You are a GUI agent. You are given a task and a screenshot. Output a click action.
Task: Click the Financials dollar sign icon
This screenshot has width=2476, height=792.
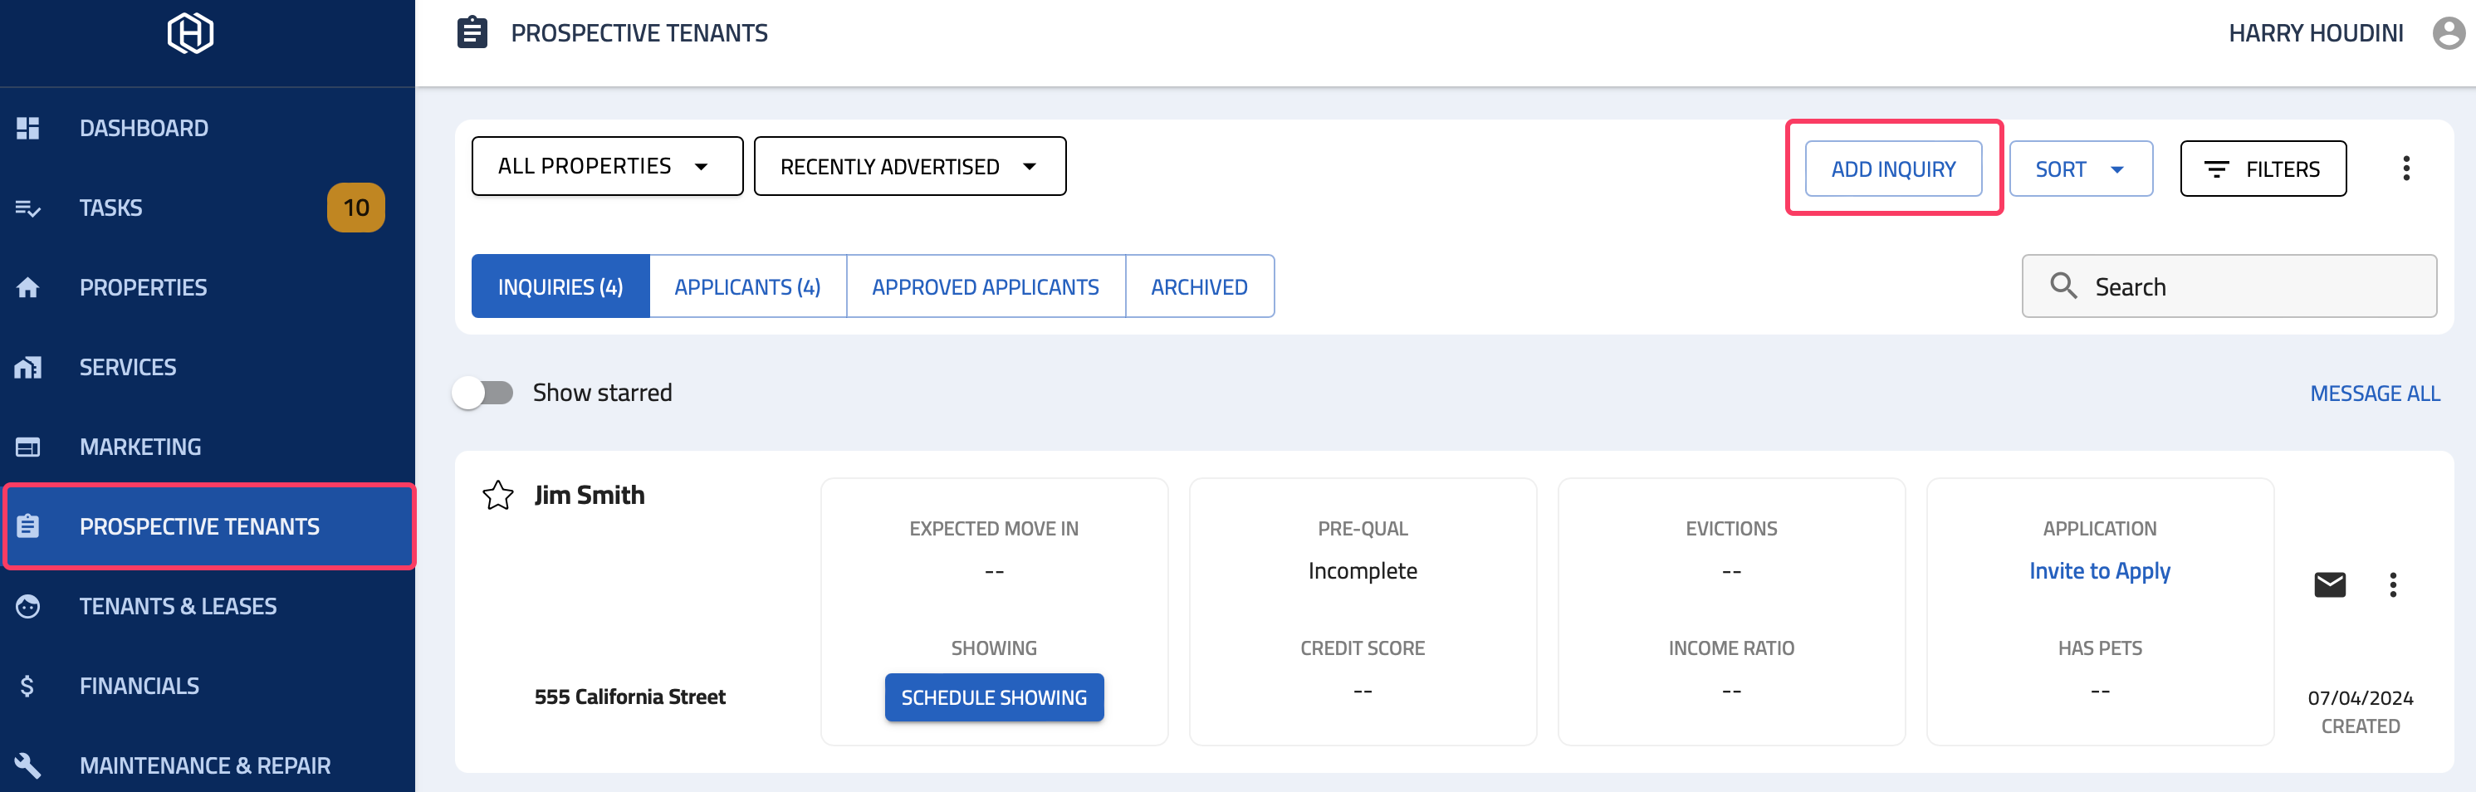(x=27, y=687)
